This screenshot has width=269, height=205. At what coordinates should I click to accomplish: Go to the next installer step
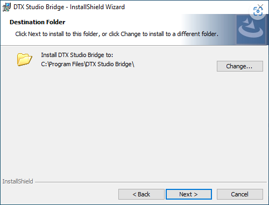[189, 194]
